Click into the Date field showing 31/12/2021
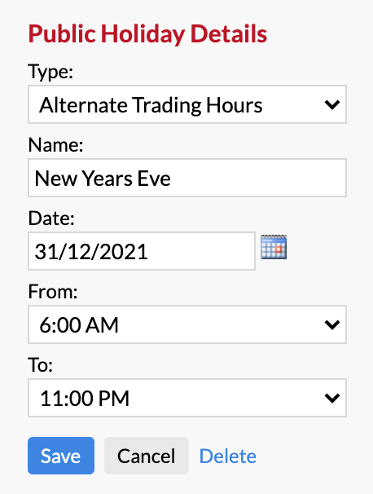This screenshot has width=373, height=494. tap(142, 251)
